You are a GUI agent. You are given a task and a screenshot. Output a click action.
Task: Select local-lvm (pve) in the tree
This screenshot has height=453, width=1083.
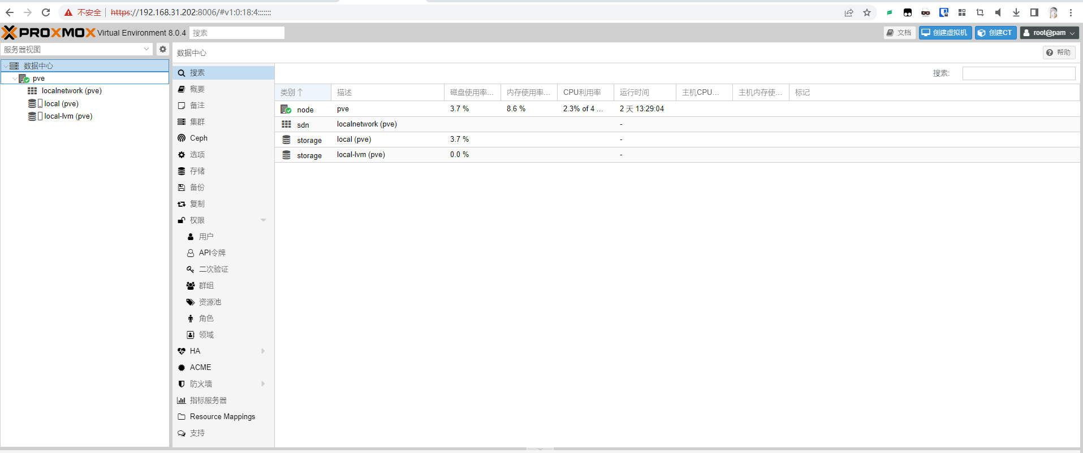(x=68, y=116)
